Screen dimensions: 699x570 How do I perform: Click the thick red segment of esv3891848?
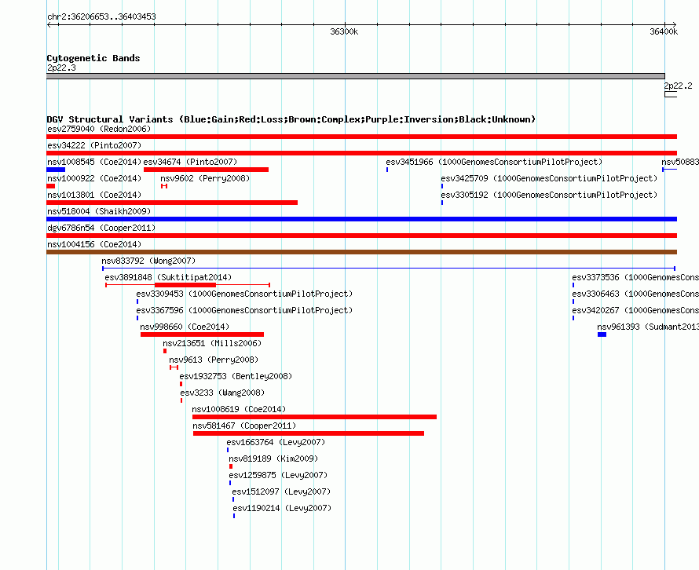185,285
